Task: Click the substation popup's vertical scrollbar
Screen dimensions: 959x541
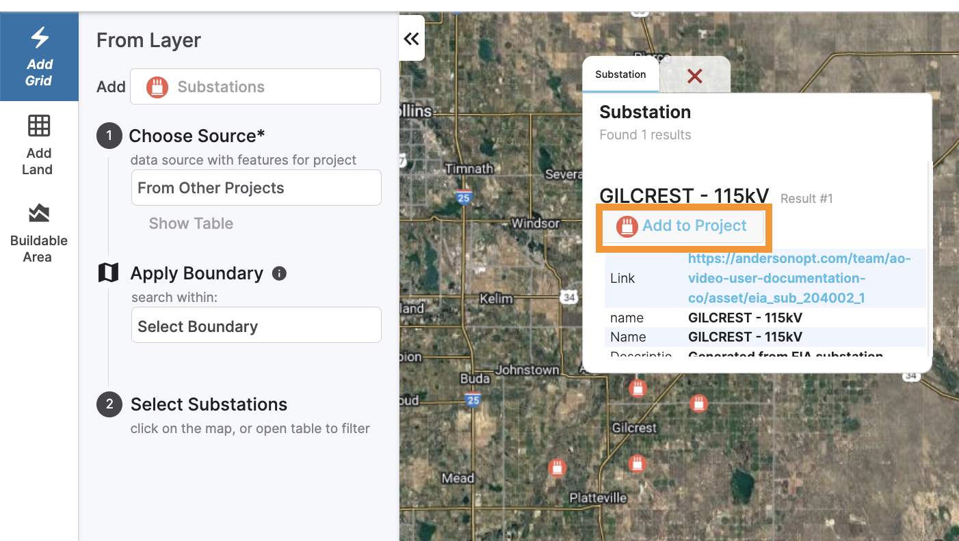Action: tap(928, 260)
